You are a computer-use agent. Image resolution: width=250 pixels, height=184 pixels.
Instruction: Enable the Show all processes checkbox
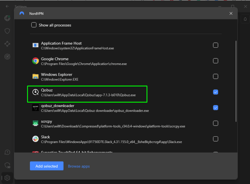34,25
